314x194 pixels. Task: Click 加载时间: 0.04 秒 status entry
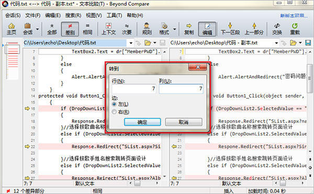(x=267, y=191)
